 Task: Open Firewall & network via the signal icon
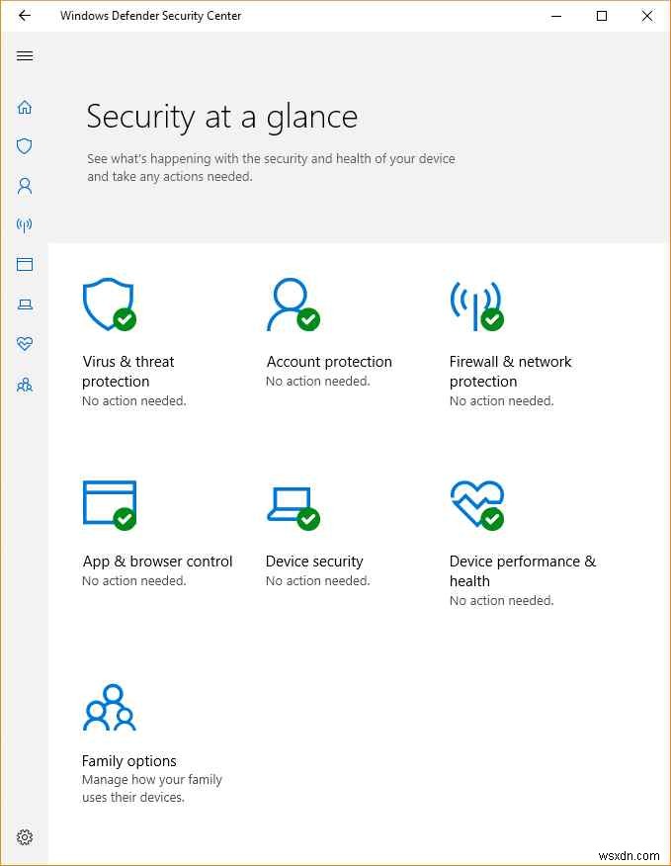[x=24, y=225]
